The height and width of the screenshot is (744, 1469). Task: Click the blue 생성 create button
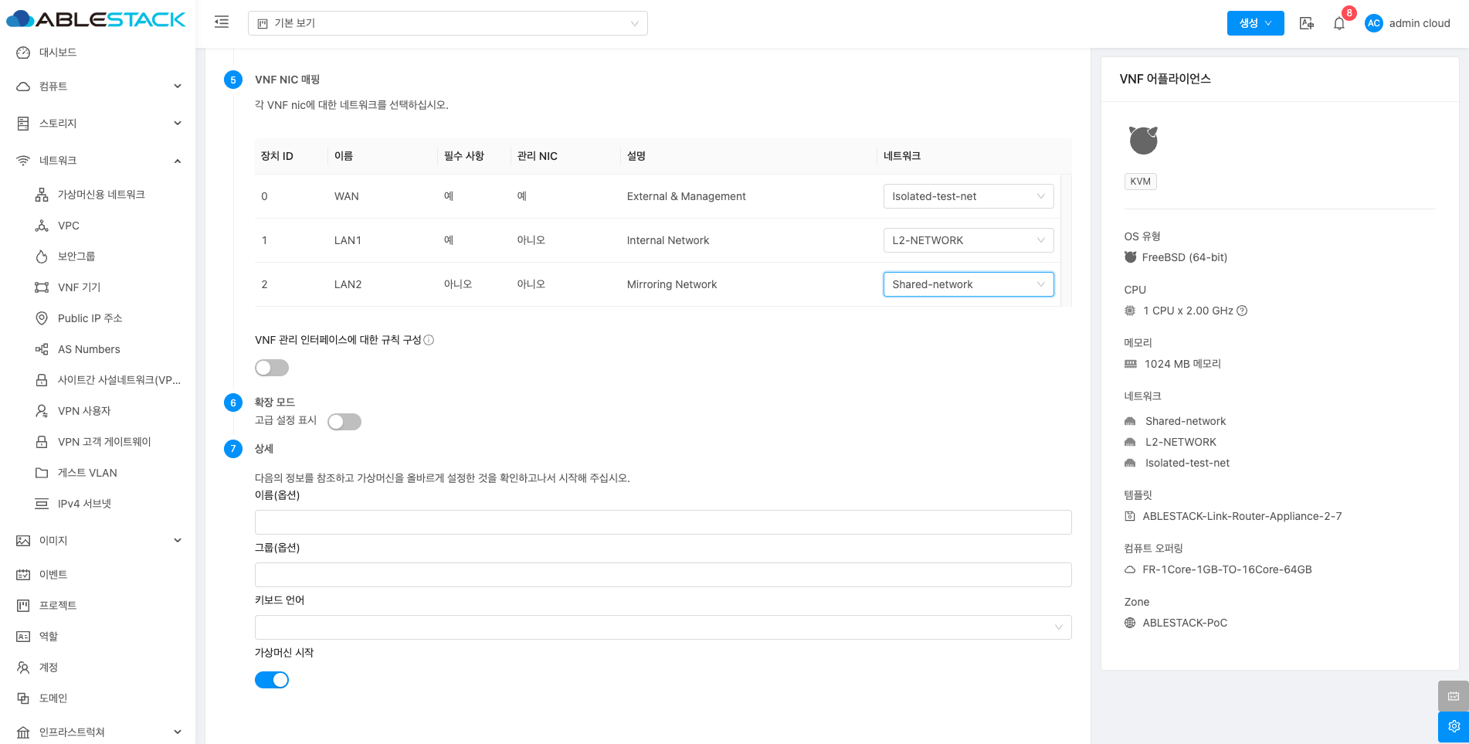point(1255,23)
